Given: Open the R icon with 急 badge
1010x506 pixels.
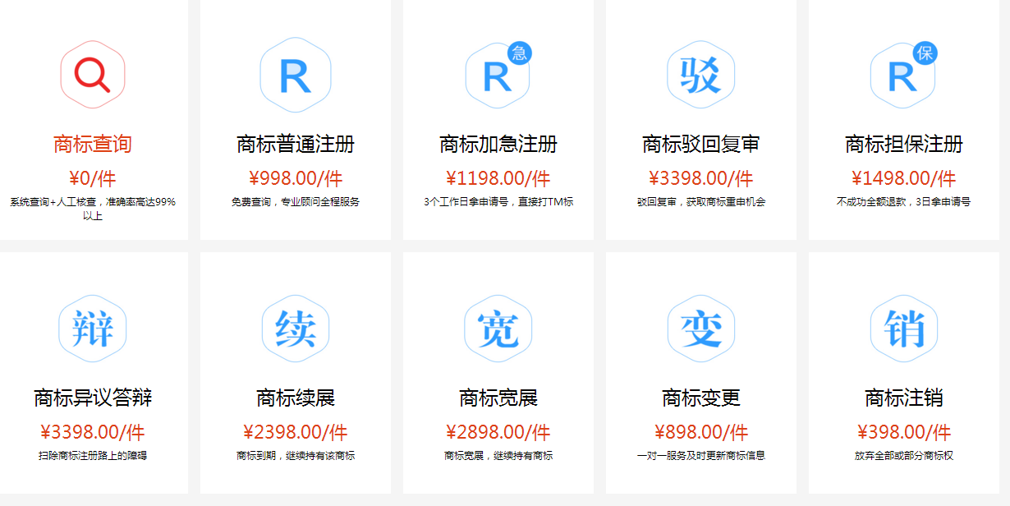Looking at the screenshot, I should click(497, 74).
